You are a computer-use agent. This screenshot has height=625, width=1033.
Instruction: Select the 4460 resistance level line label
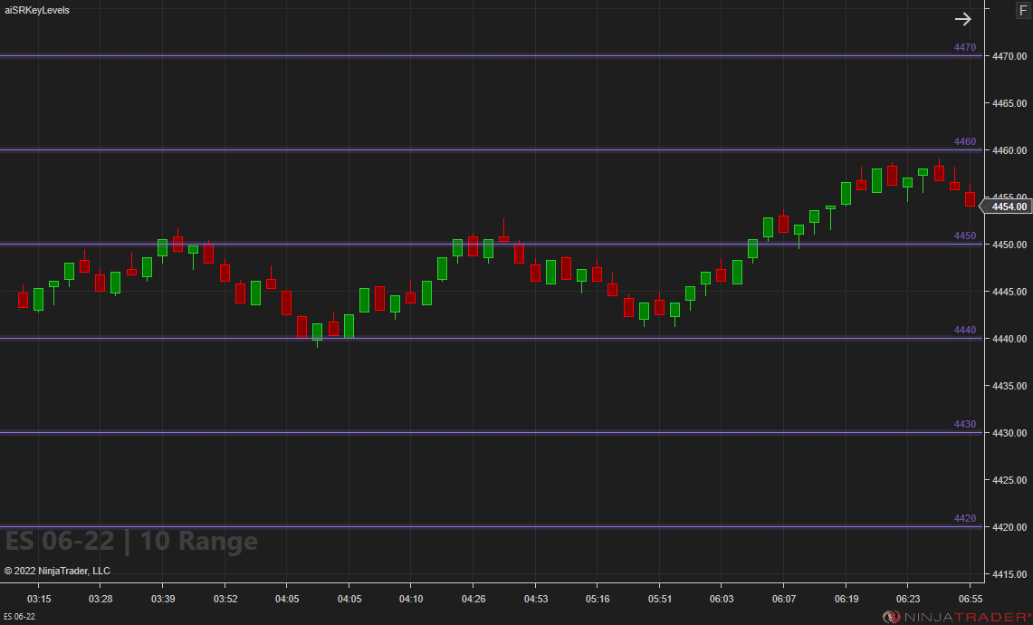click(x=964, y=141)
